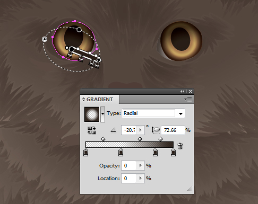
Task: Click the Reverse Gradient icon
Action: [91, 130]
